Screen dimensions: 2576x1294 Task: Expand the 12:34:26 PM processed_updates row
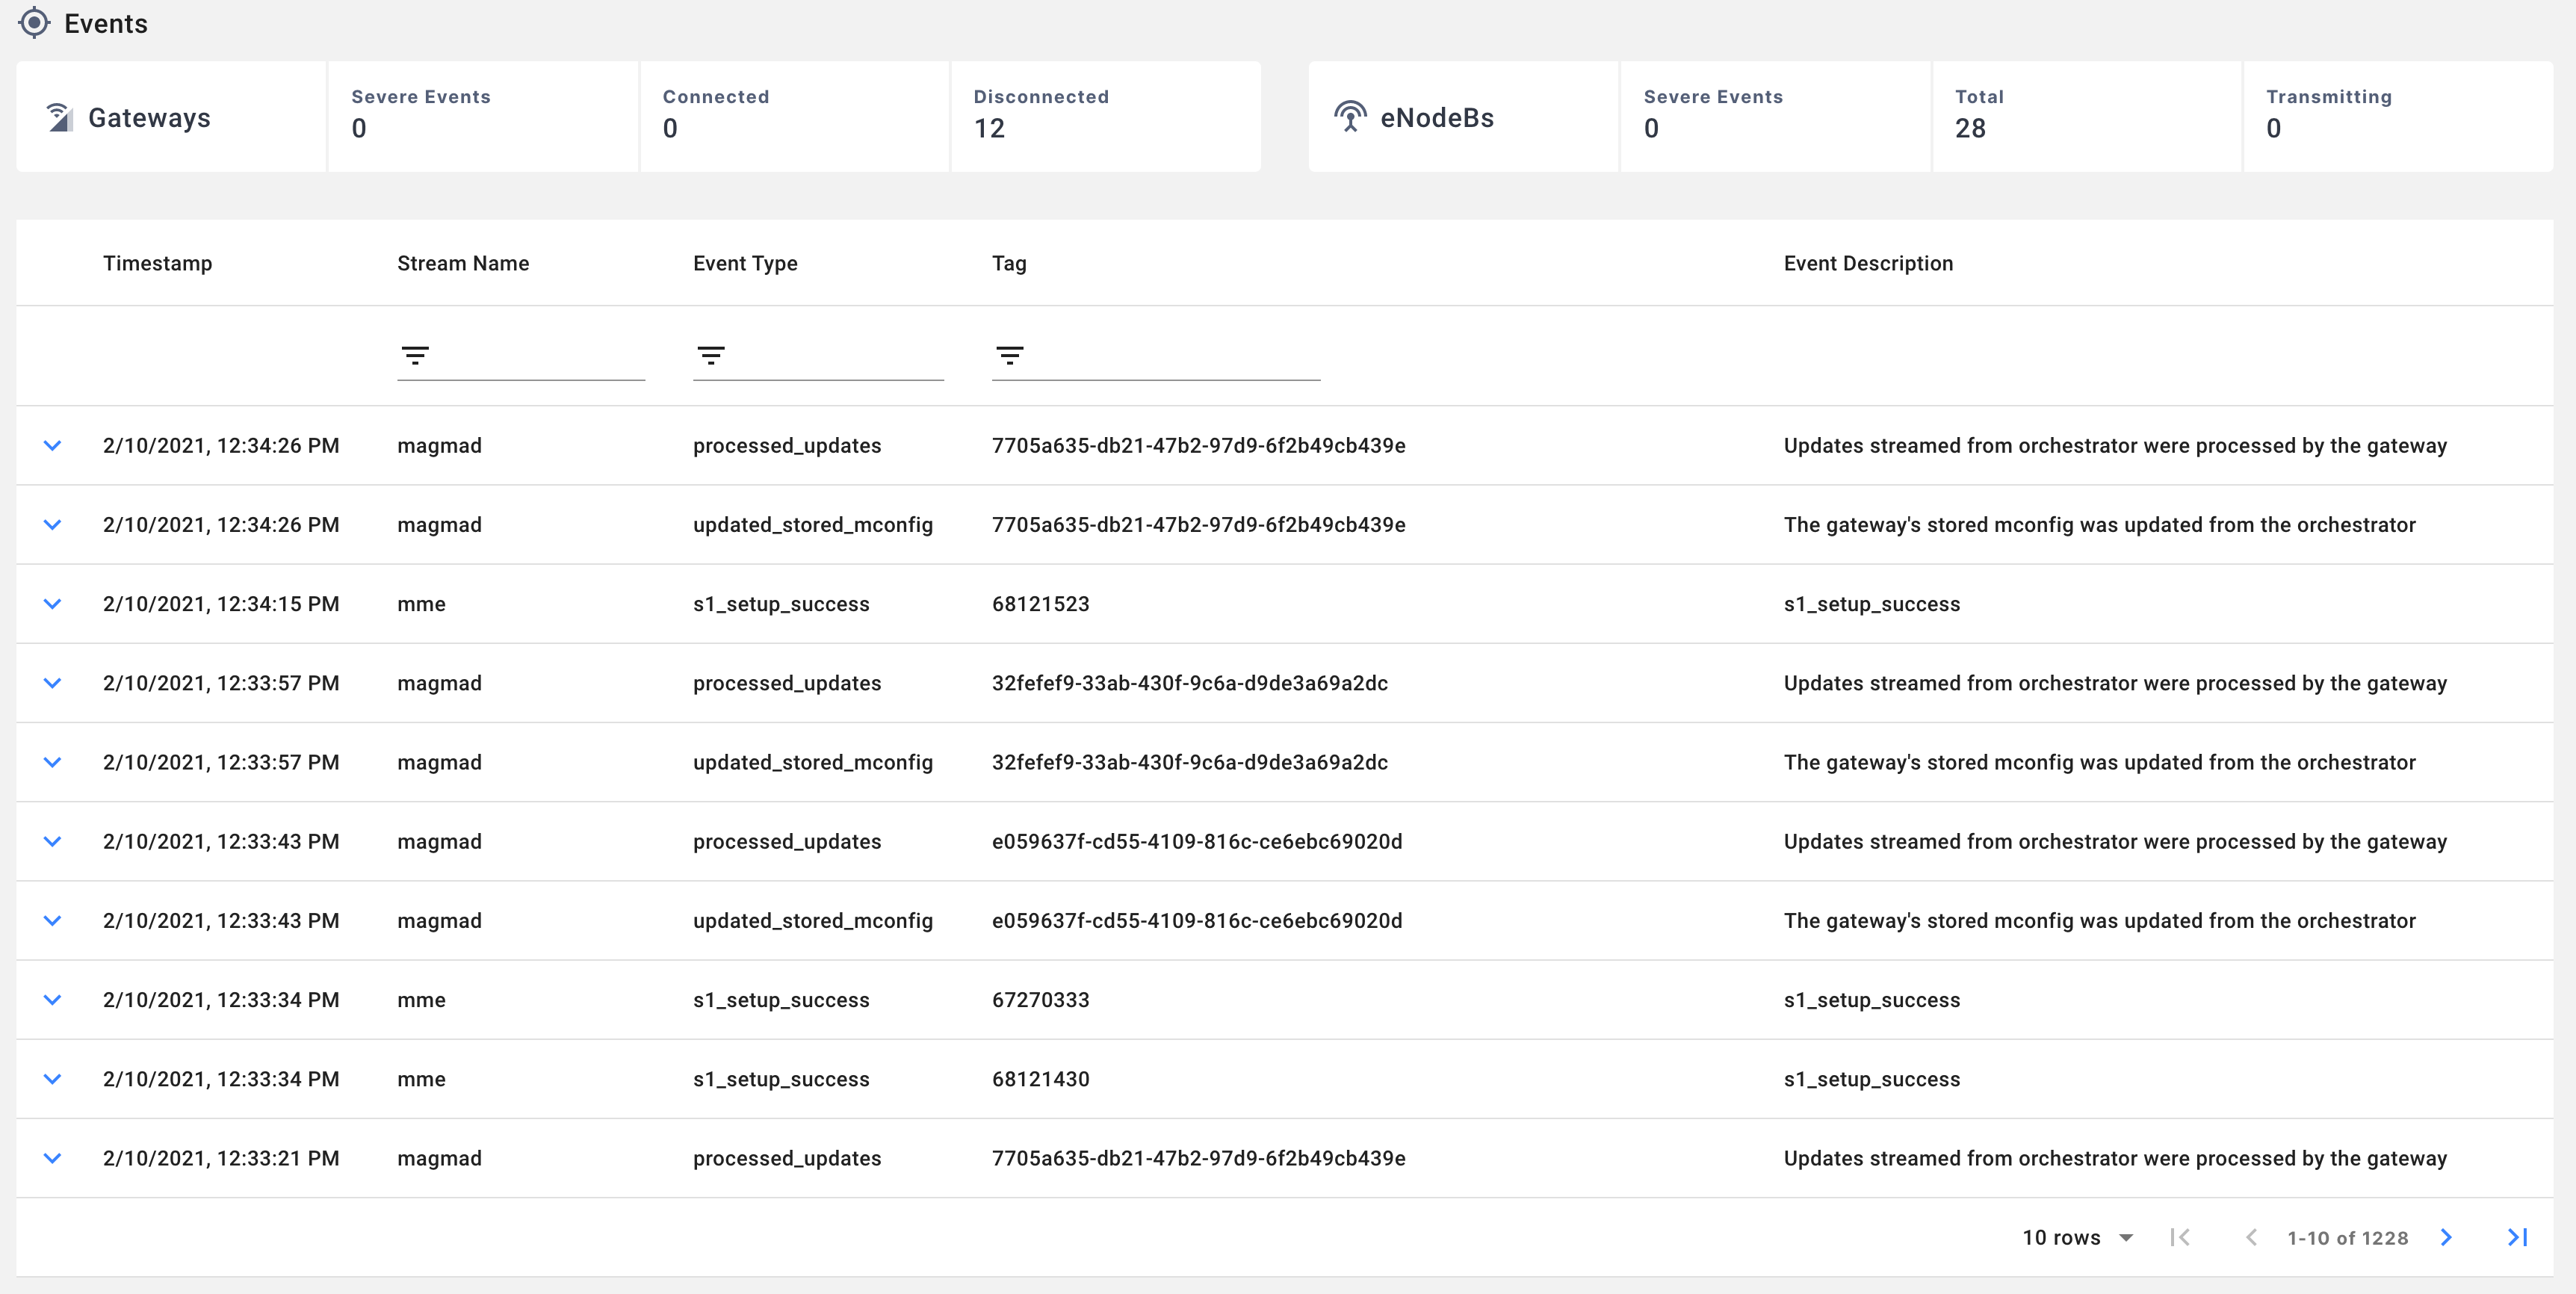(53, 446)
